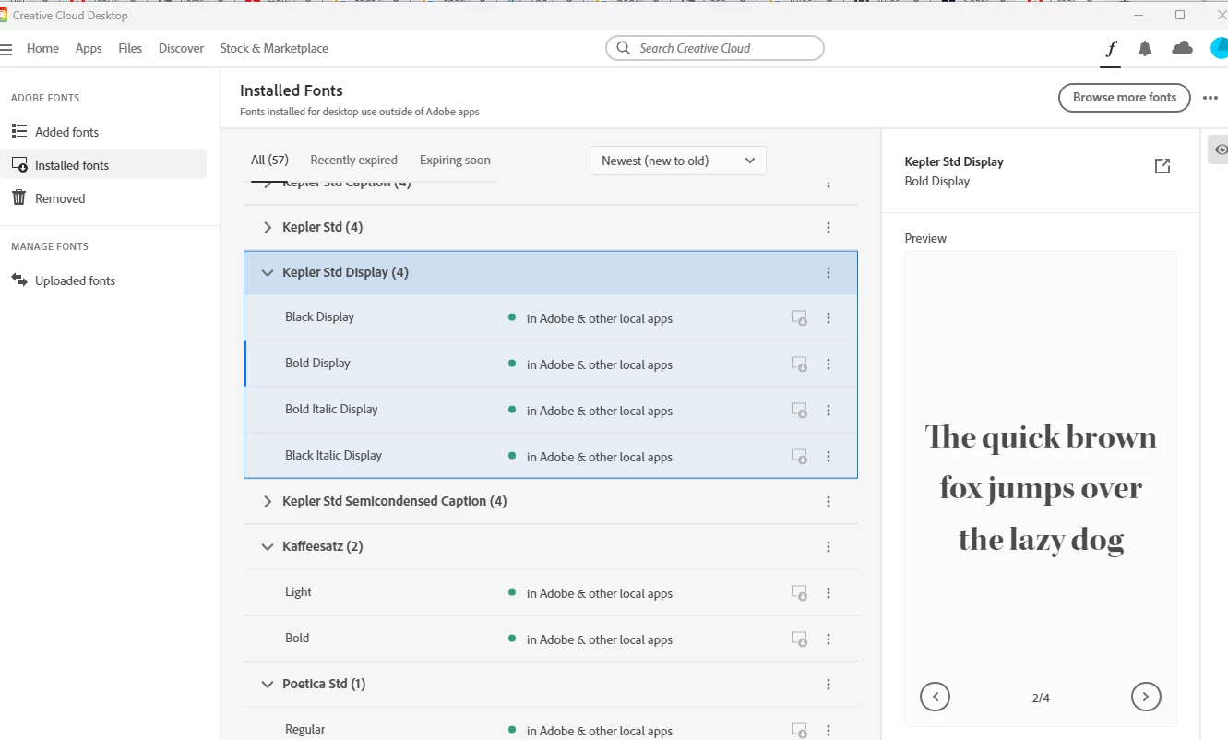Toggle the eye preview panel icon
The height and width of the screenshot is (740, 1228).
pos(1221,149)
